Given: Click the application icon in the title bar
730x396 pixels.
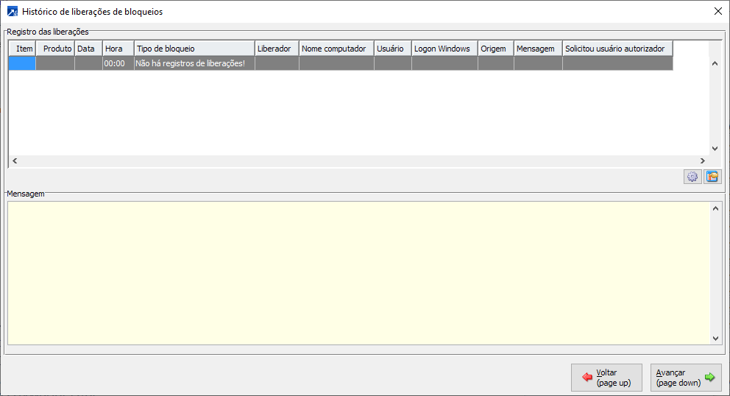Looking at the screenshot, I should 13,12.
